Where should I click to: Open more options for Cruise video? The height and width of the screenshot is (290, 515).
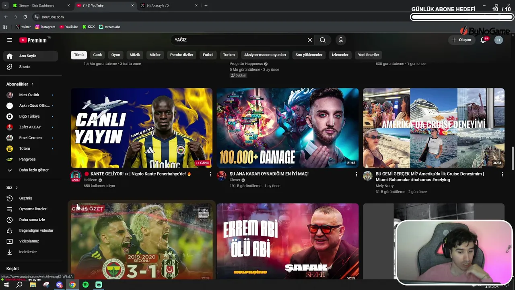click(502, 174)
